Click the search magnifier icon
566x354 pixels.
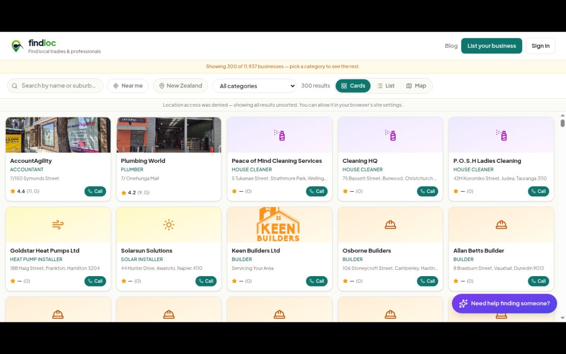coord(15,86)
